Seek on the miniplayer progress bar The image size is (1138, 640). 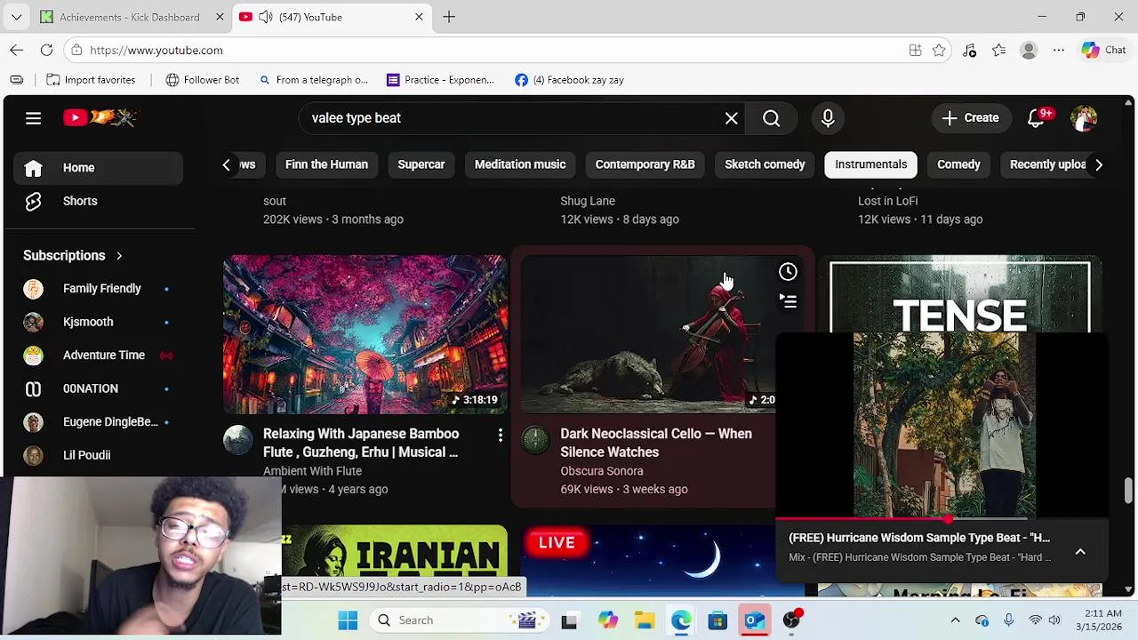click(942, 518)
